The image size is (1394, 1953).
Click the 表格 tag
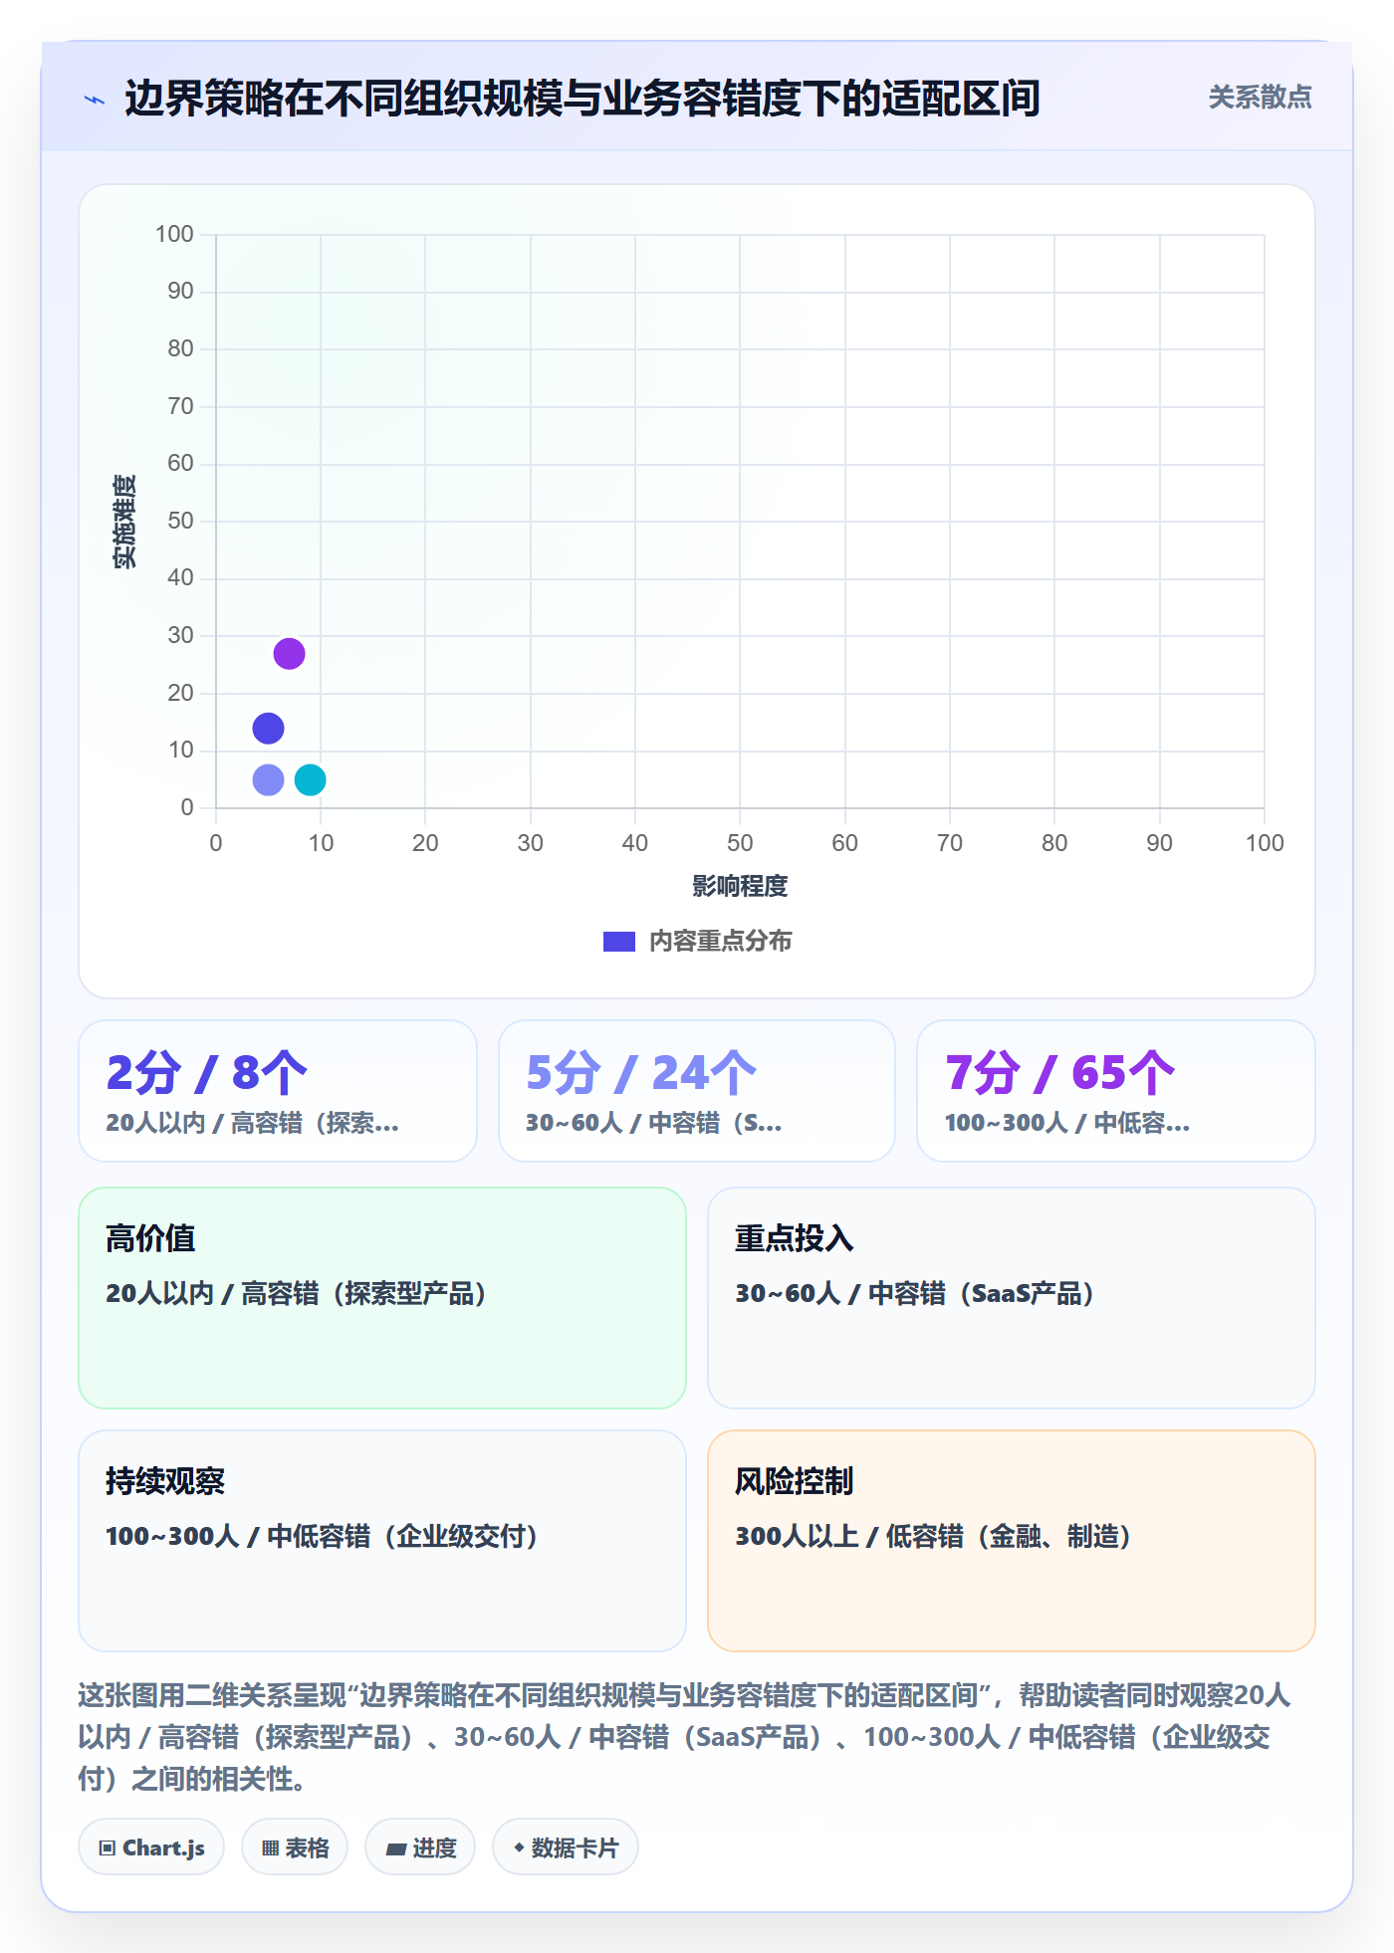coord(295,1848)
